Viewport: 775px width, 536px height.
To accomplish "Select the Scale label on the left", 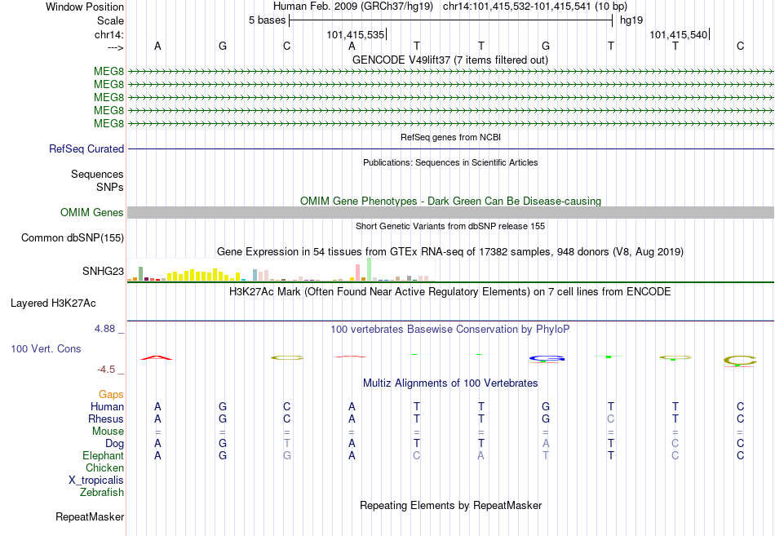I will click(x=110, y=20).
